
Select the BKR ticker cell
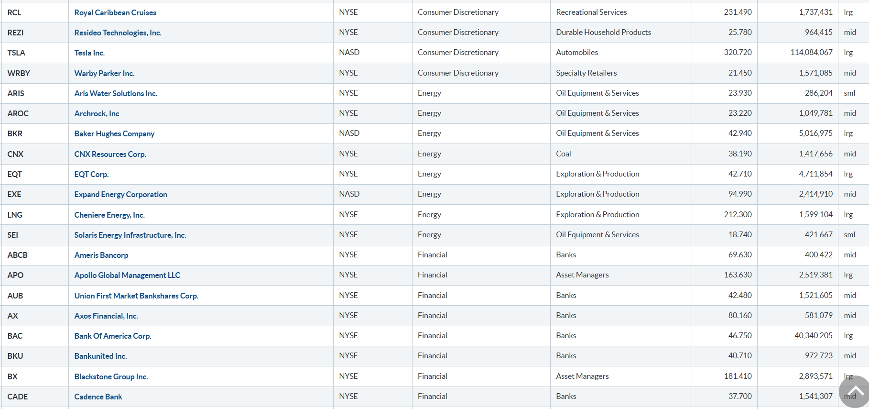pos(35,133)
